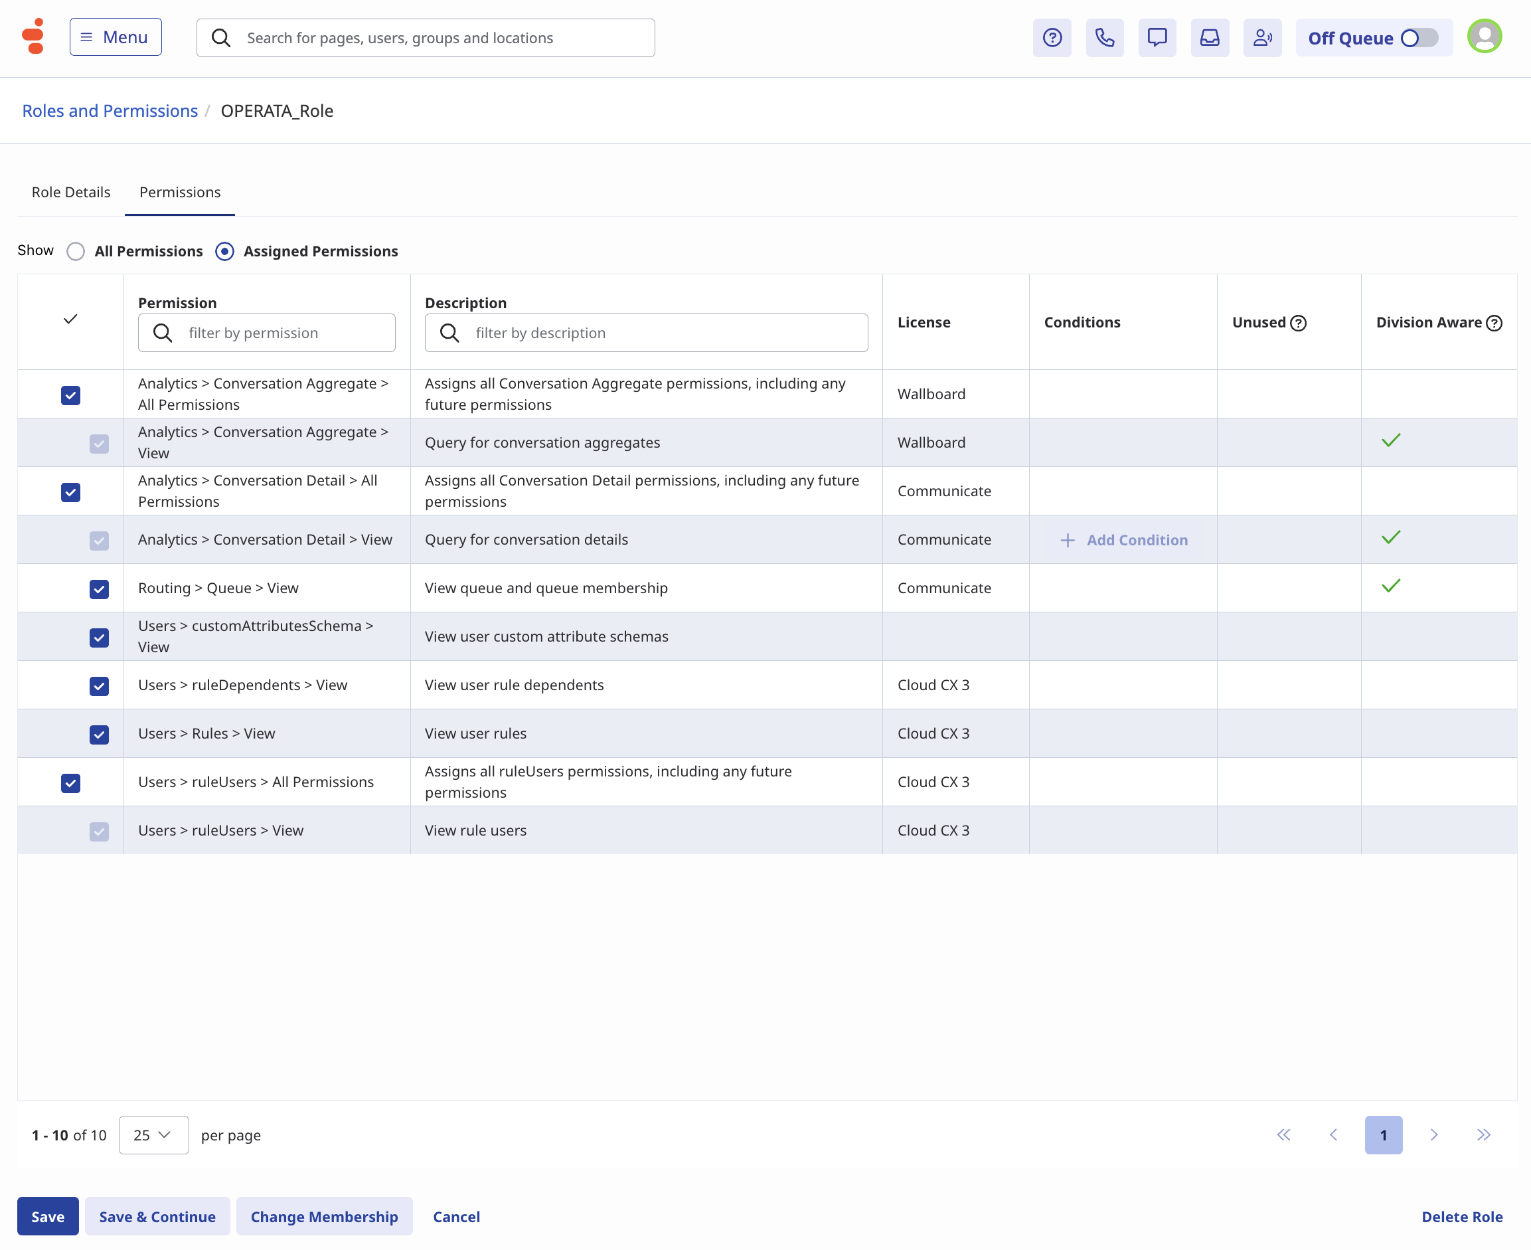Switch to the Role Details tab

pyautogui.click(x=70, y=192)
